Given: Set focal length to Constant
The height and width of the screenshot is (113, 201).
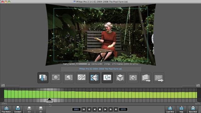Looking at the screenshot, I should pyautogui.click(x=18, y=109).
